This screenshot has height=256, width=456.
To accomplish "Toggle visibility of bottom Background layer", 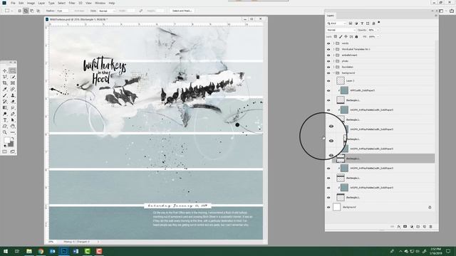I will click(328, 207).
